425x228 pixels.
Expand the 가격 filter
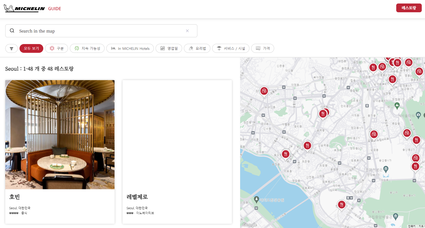point(263,48)
